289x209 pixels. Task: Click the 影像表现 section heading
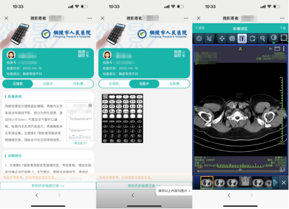(15, 96)
